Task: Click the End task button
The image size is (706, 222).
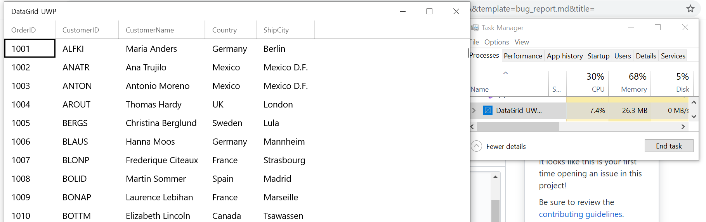Action: click(x=669, y=146)
